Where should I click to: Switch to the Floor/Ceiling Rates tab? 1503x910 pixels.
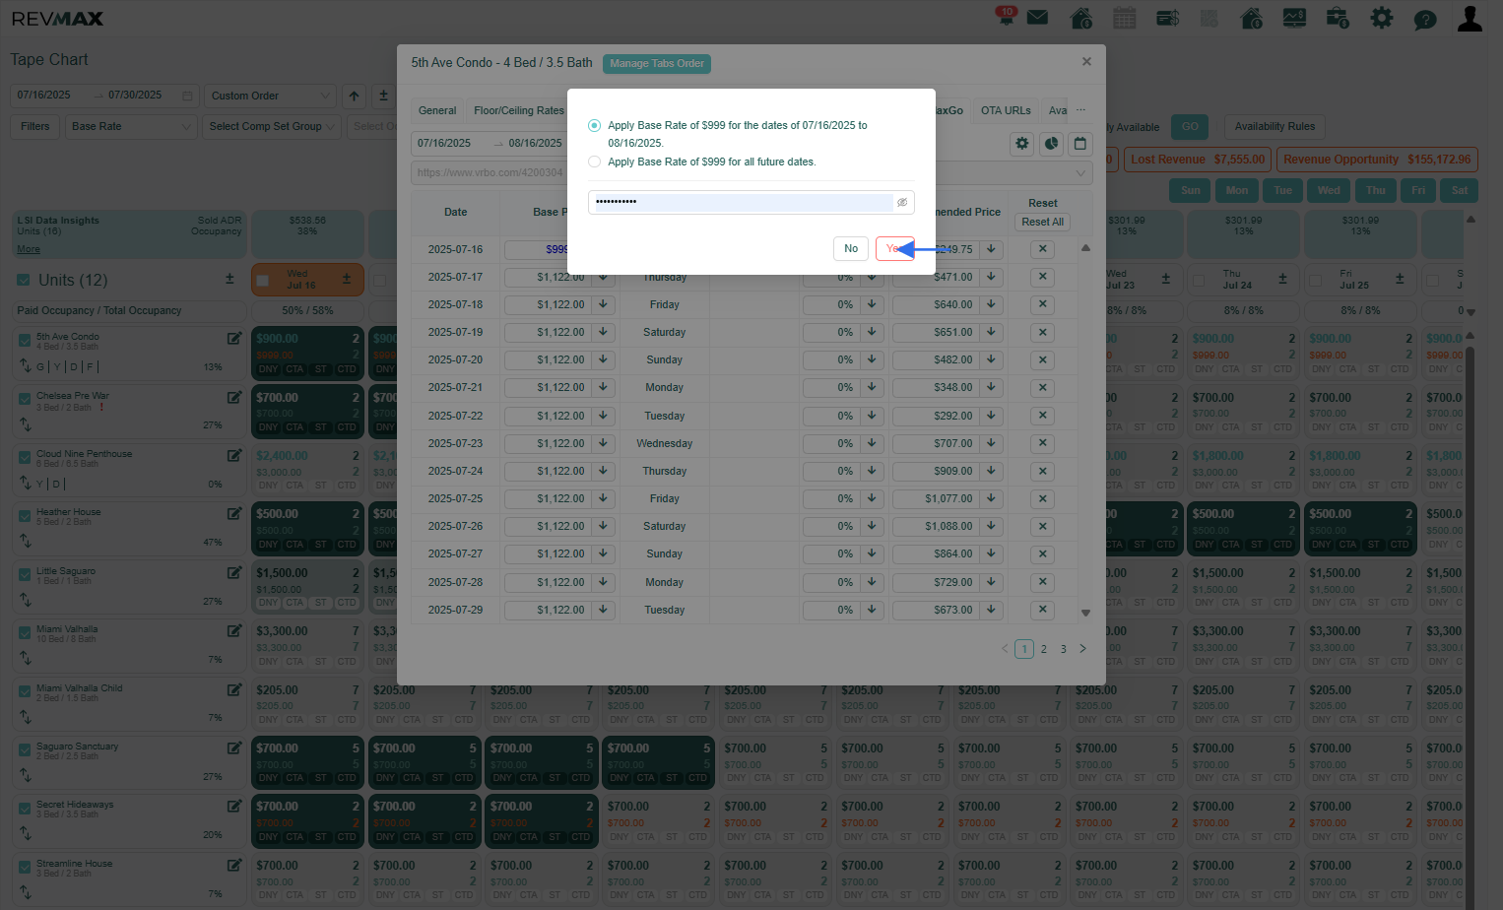tap(519, 110)
